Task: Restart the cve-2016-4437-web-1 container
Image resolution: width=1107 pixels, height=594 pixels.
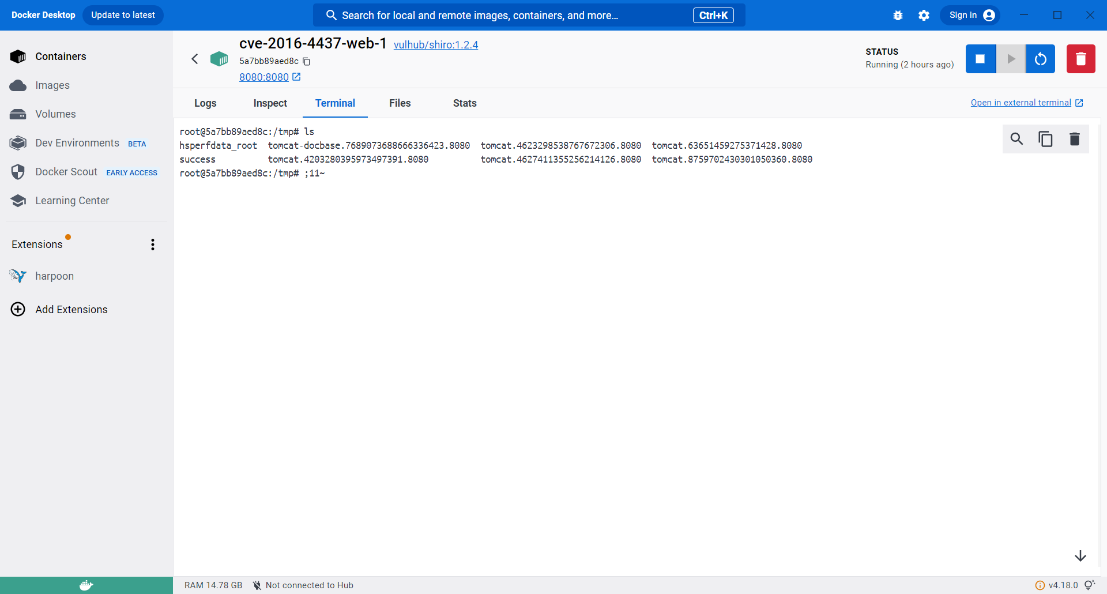Action: pyautogui.click(x=1040, y=58)
